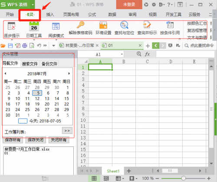Open the 日期工具 calendar icon
Viewport: 217px width, 182px height.
[34, 26]
